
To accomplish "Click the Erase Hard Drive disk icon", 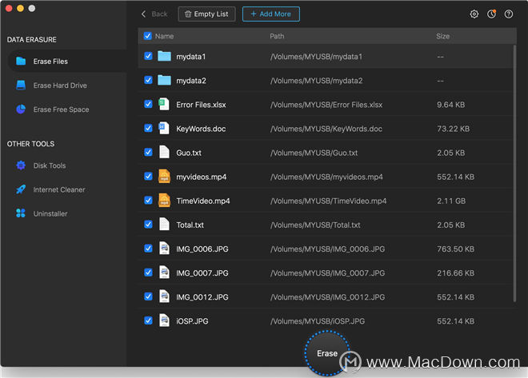I will coord(21,85).
